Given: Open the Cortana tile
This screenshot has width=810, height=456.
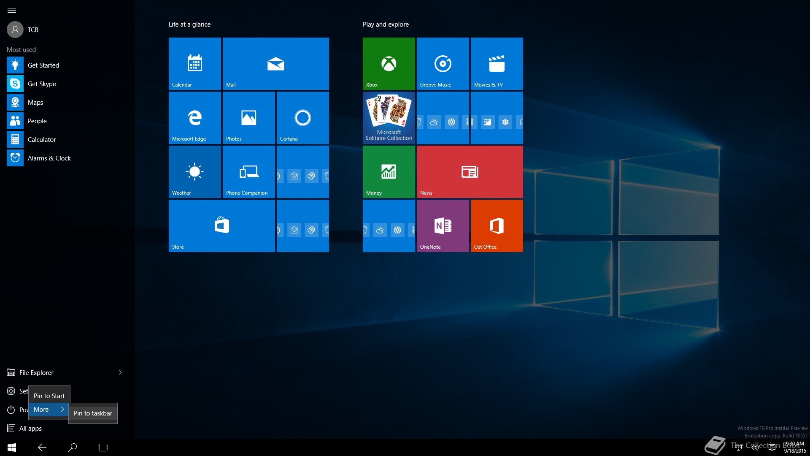Looking at the screenshot, I should point(302,118).
